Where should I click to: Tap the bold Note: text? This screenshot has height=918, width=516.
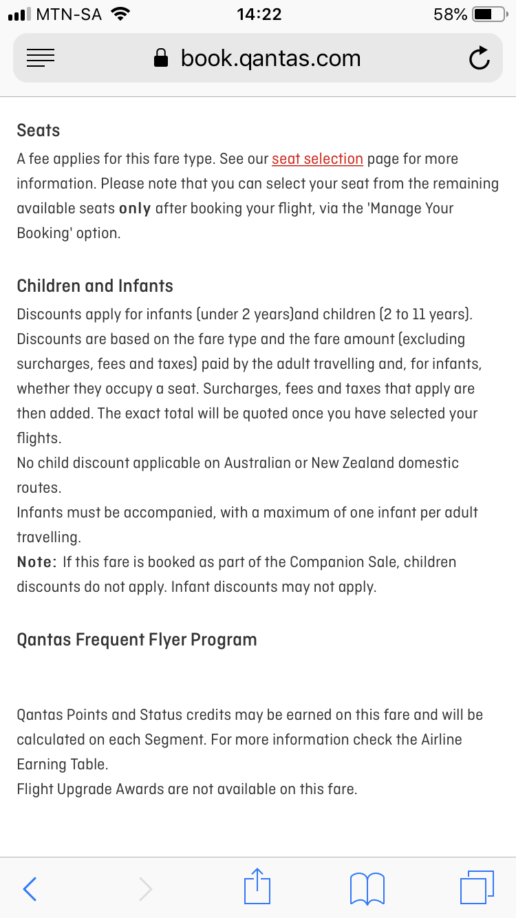coord(37,562)
